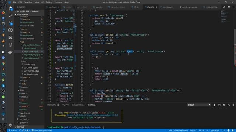
Task: Click the feedback smiley in status bar
Action: tap(229, 131)
